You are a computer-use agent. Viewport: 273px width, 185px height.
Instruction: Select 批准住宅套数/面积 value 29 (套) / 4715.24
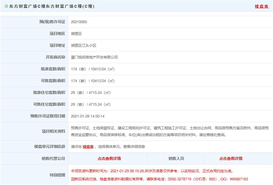[91, 93]
